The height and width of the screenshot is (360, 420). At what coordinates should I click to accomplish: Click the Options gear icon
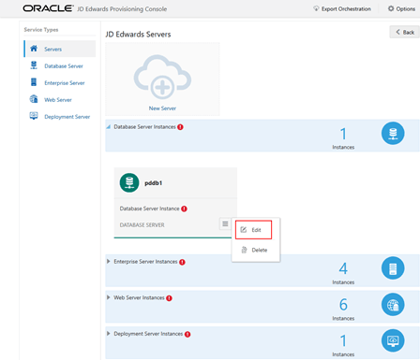391,8
